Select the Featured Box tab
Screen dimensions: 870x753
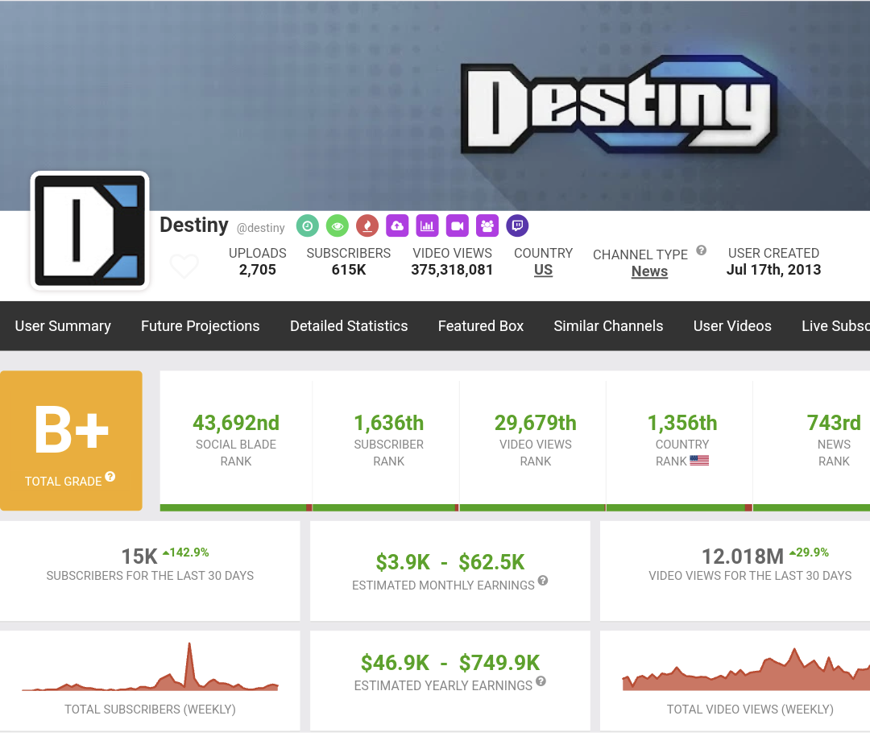pos(481,325)
